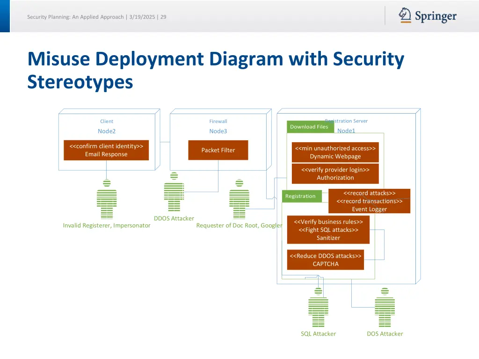
Task: Click the 'Node1' text
Action: click(x=346, y=131)
